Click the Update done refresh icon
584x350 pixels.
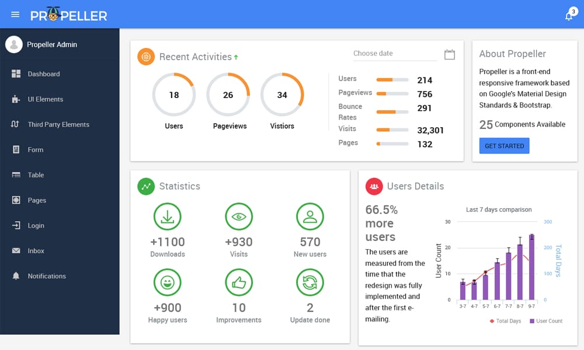point(310,283)
